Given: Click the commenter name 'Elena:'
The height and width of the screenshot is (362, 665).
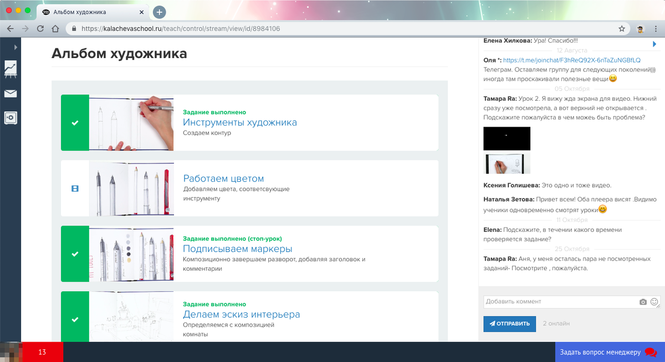Looking at the screenshot, I should pos(492,229).
